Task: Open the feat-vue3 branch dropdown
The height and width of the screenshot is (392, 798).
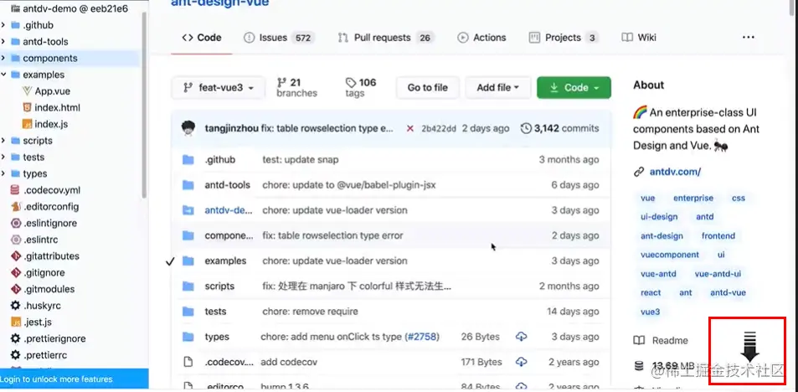Action: click(219, 88)
